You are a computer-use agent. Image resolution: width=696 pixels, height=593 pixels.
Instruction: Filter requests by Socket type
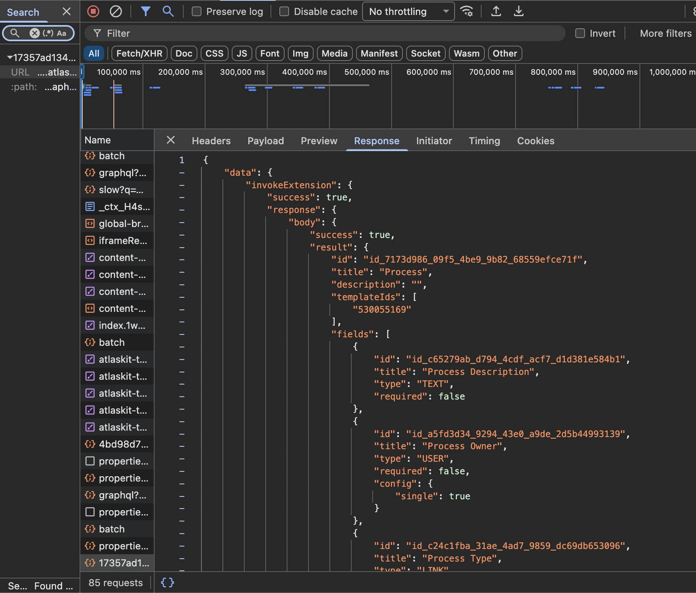(426, 53)
